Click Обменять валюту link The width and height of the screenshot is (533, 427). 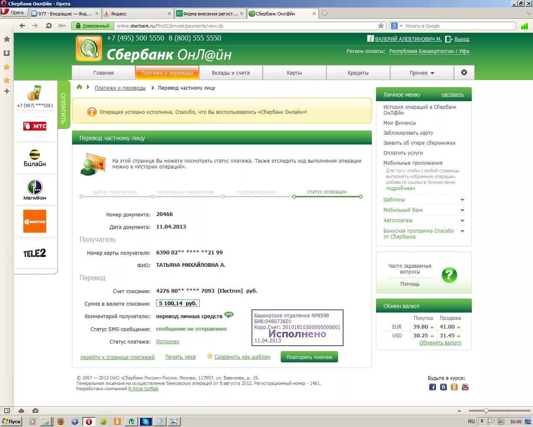tap(440, 343)
